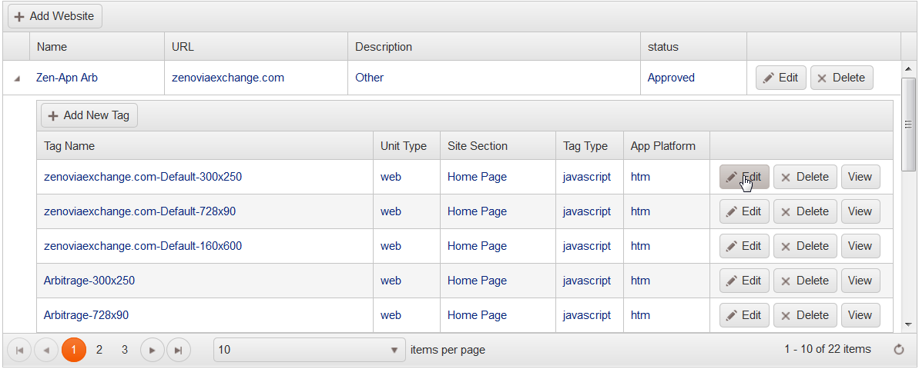Sort websites by the Name column header
The image size is (919, 369).
pos(52,47)
